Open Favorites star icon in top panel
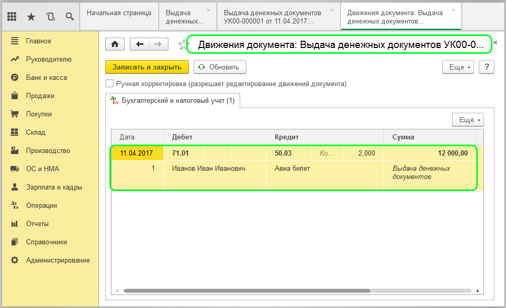This screenshot has width=506, height=308. pyautogui.click(x=31, y=16)
